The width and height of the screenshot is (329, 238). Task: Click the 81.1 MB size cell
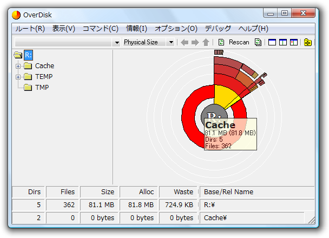(x=99, y=205)
